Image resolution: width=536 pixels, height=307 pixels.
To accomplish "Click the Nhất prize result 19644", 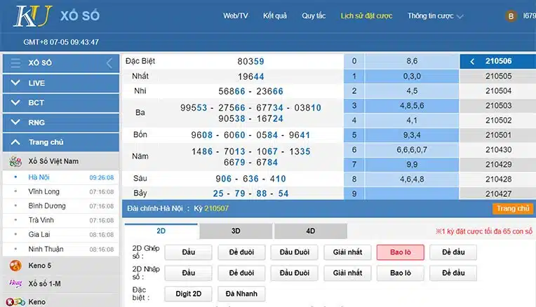I will [x=251, y=76].
